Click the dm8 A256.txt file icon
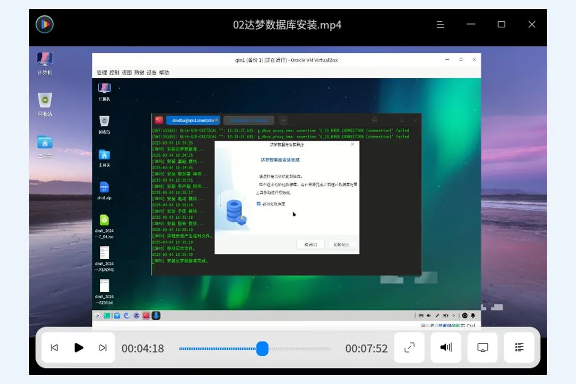The height and width of the screenshot is (384, 576). tap(105, 292)
